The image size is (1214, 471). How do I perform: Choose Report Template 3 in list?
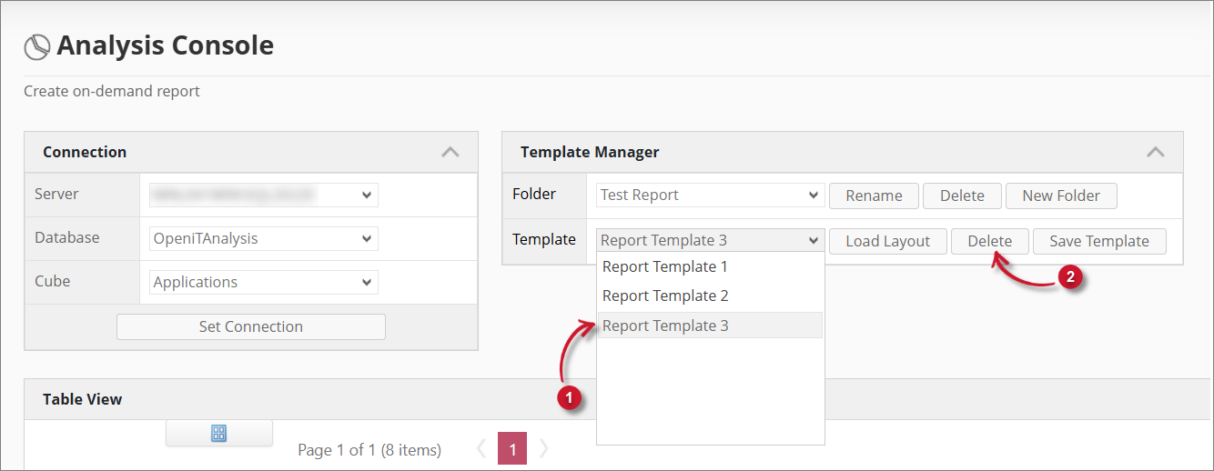665,326
